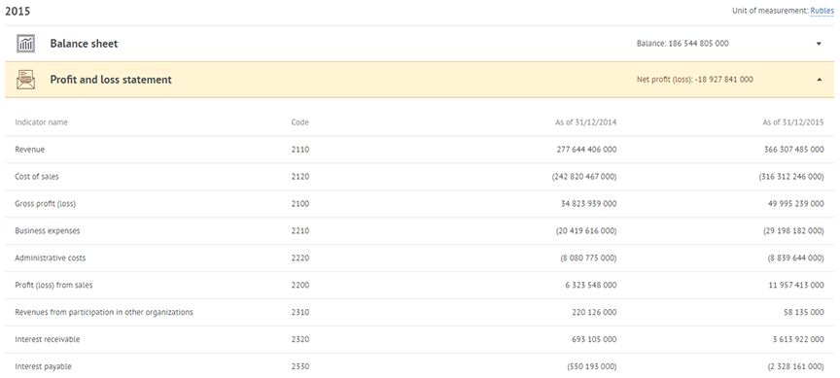Click the 2015 year heading
The width and height of the screenshot is (840, 378).
click(17, 11)
